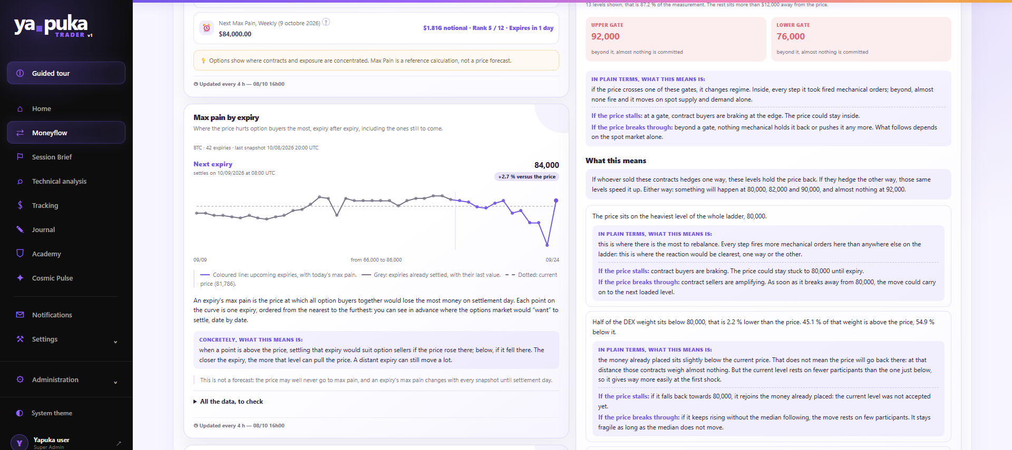Viewport: 1012px width, 450px height.
Task: Open the Home menu item
Action: pos(66,109)
